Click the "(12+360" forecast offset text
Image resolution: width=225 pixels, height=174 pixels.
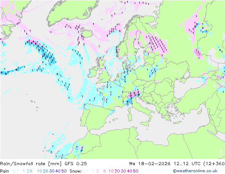214,163
